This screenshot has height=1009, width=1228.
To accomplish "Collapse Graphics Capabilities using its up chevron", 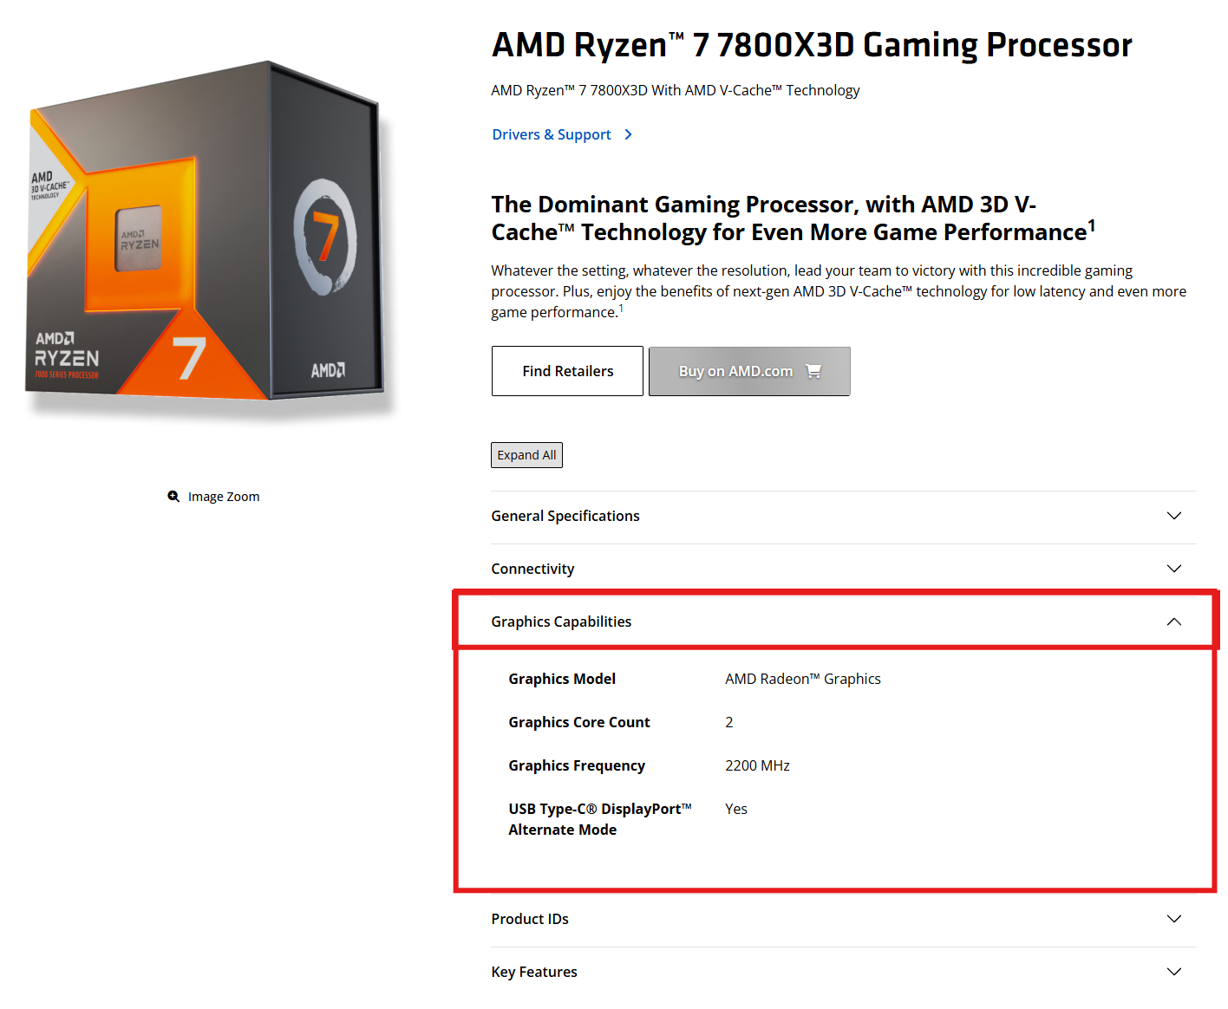I will 1174,622.
